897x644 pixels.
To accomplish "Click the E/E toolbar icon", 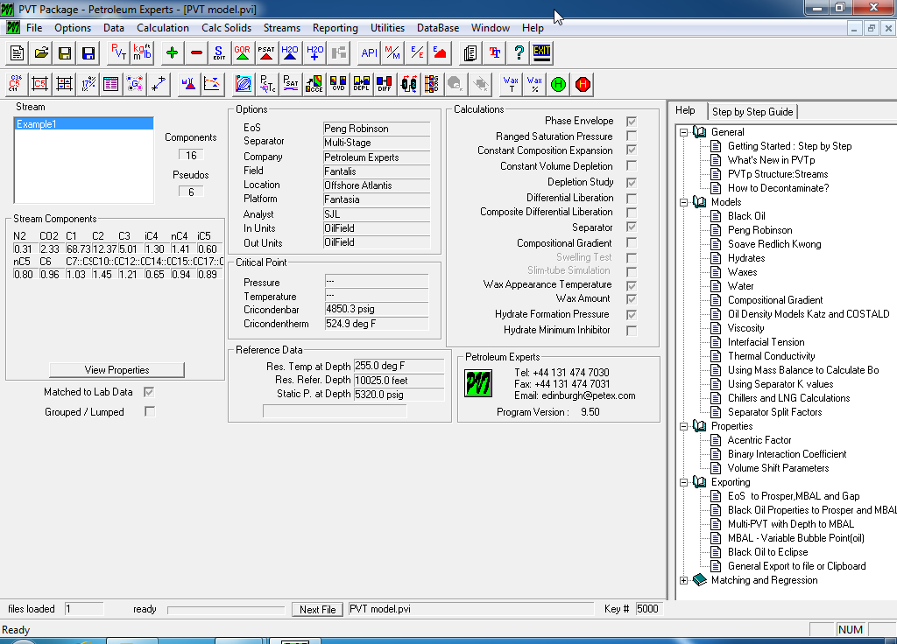I will [416, 53].
